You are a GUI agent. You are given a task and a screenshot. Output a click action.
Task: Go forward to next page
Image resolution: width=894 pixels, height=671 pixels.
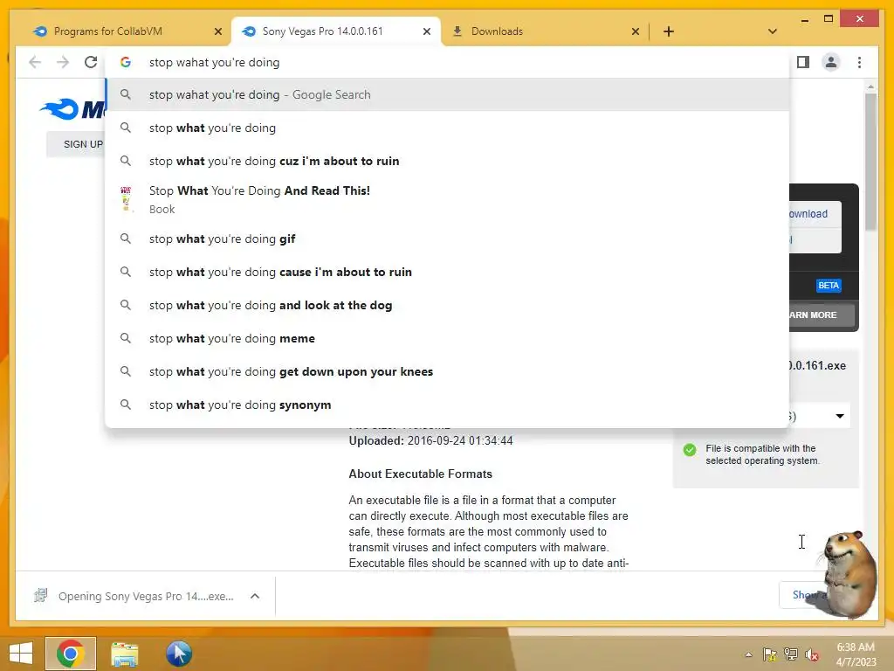coord(63,62)
